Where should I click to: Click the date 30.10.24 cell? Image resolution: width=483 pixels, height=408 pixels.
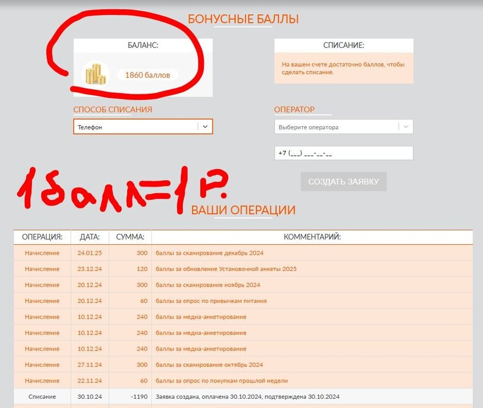[x=90, y=397]
